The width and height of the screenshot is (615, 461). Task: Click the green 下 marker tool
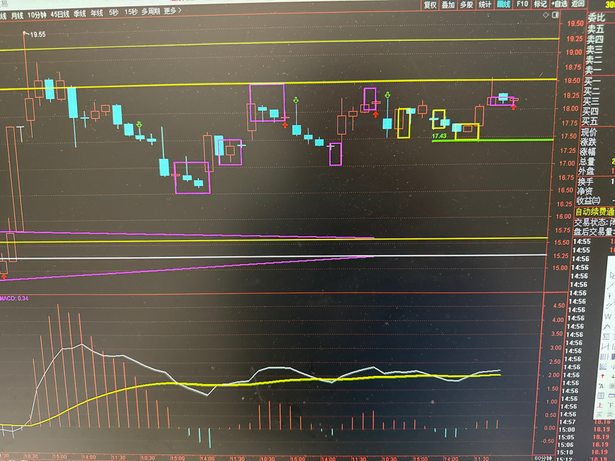click(x=611, y=405)
